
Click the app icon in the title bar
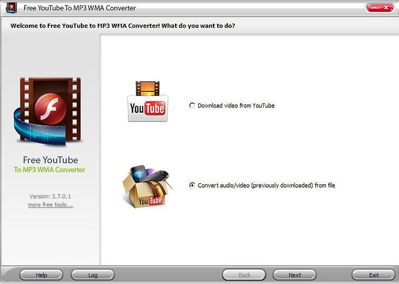(x=11, y=8)
